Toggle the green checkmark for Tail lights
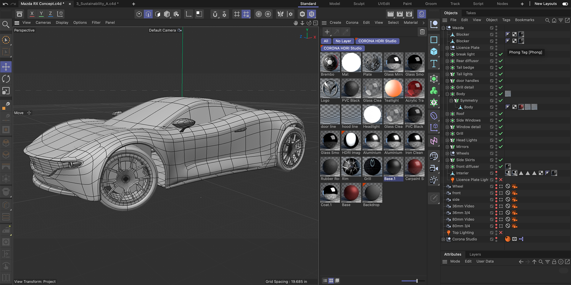This screenshot has width=571, height=285. tap(501, 74)
